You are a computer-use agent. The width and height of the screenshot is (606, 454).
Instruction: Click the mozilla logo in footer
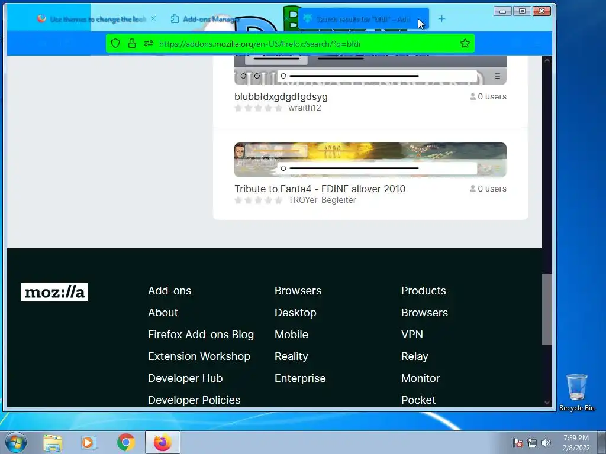(x=54, y=292)
